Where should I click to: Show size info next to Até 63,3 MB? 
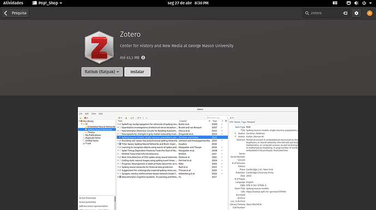pyautogui.click(x=143, y=58)
